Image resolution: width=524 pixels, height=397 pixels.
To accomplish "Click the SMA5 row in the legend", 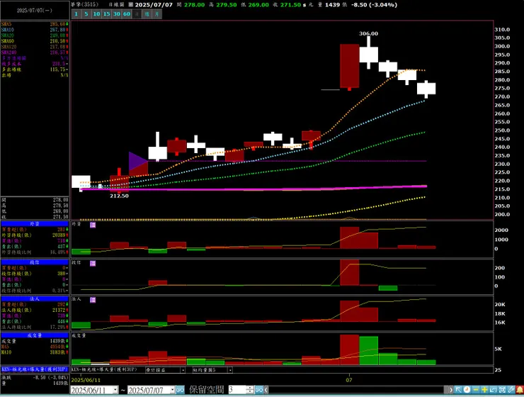I will (35, 24).
